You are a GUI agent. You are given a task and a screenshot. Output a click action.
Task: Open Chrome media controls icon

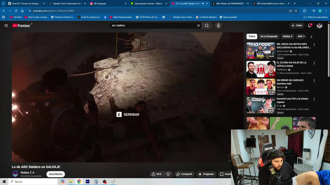click(314, 11)
